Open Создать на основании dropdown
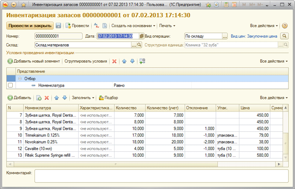Image resolution: width=295 pixels, height=189 pixels. click(x=133, y=25)
